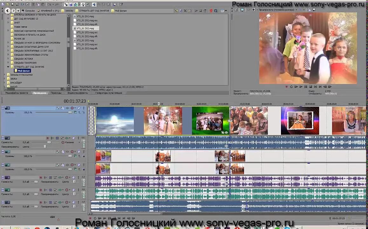This screenshot has width=368, height=229.
Task: Open Track Motion for video track 1
Action: click(62, 108)
